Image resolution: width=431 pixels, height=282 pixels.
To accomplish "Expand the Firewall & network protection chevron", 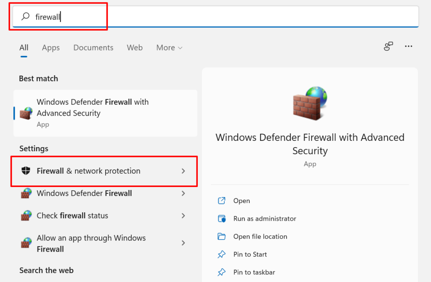I will coord(183,171).
